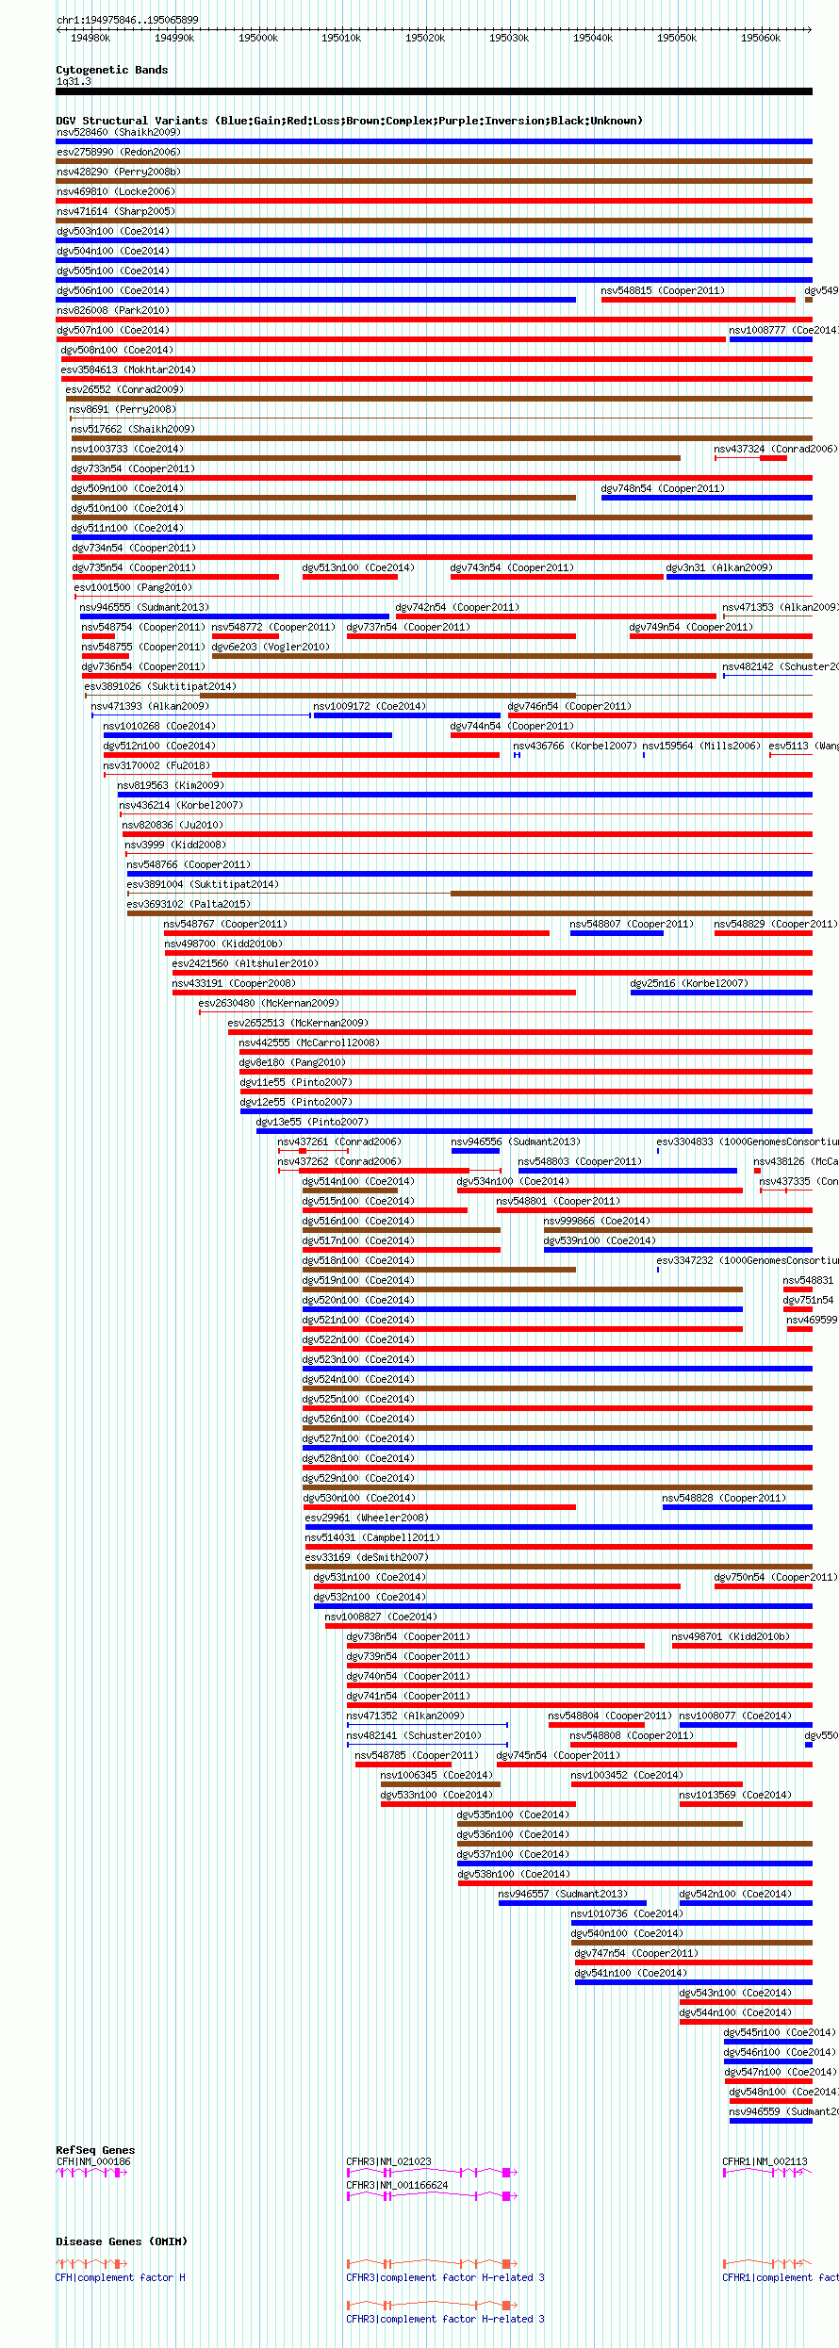The height and width of the screenshot is (2348, 839).
Task: Click the chr1:194975846..195065899 coordinate label
Action: click(x=127, y=20)
